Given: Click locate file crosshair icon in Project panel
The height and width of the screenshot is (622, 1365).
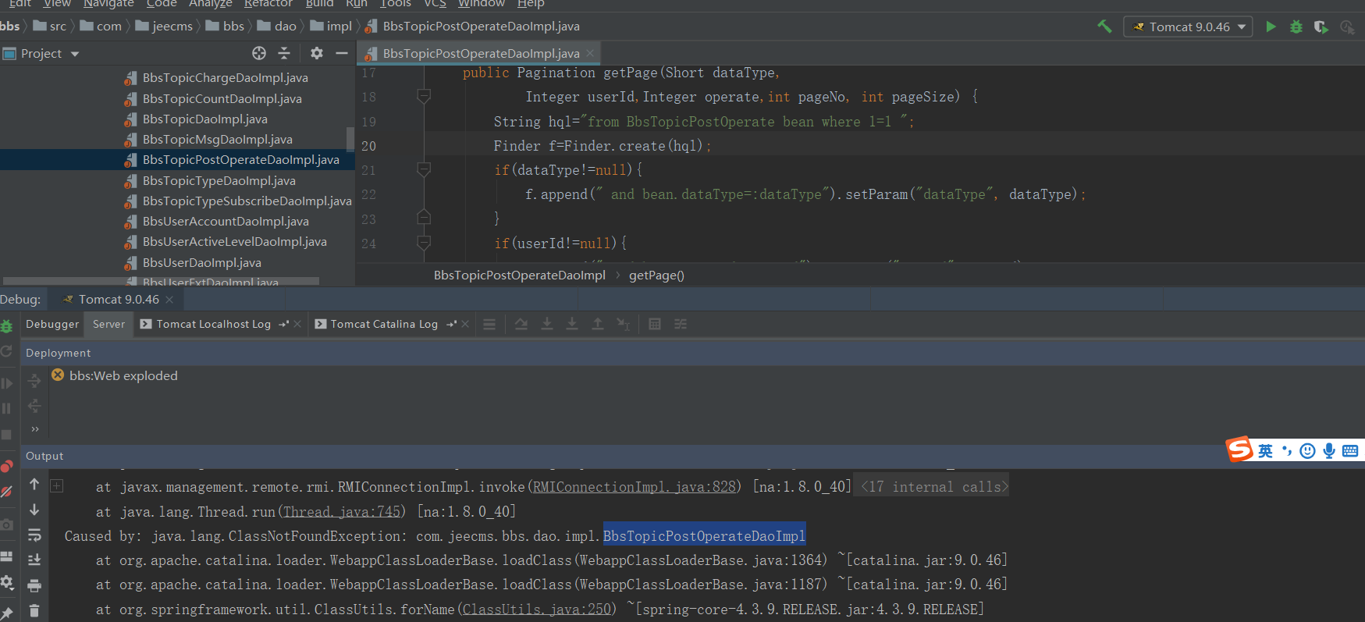Looking at the screenshot, I should (x=259, y=53).
